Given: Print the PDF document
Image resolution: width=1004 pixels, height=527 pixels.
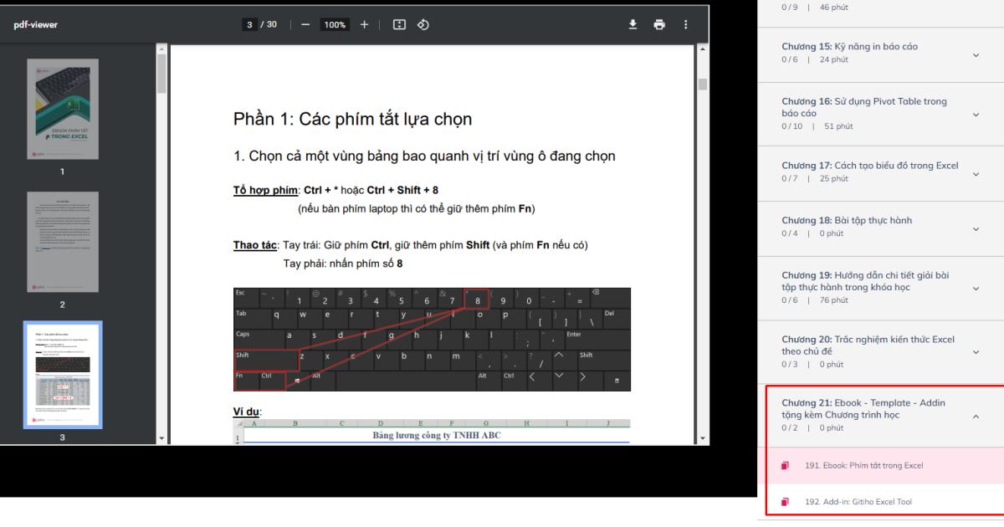Looking at the screenshot, I should pos(658,25).
